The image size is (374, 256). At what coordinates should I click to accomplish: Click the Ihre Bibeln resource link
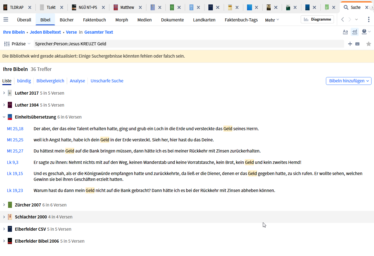[14, 32]
